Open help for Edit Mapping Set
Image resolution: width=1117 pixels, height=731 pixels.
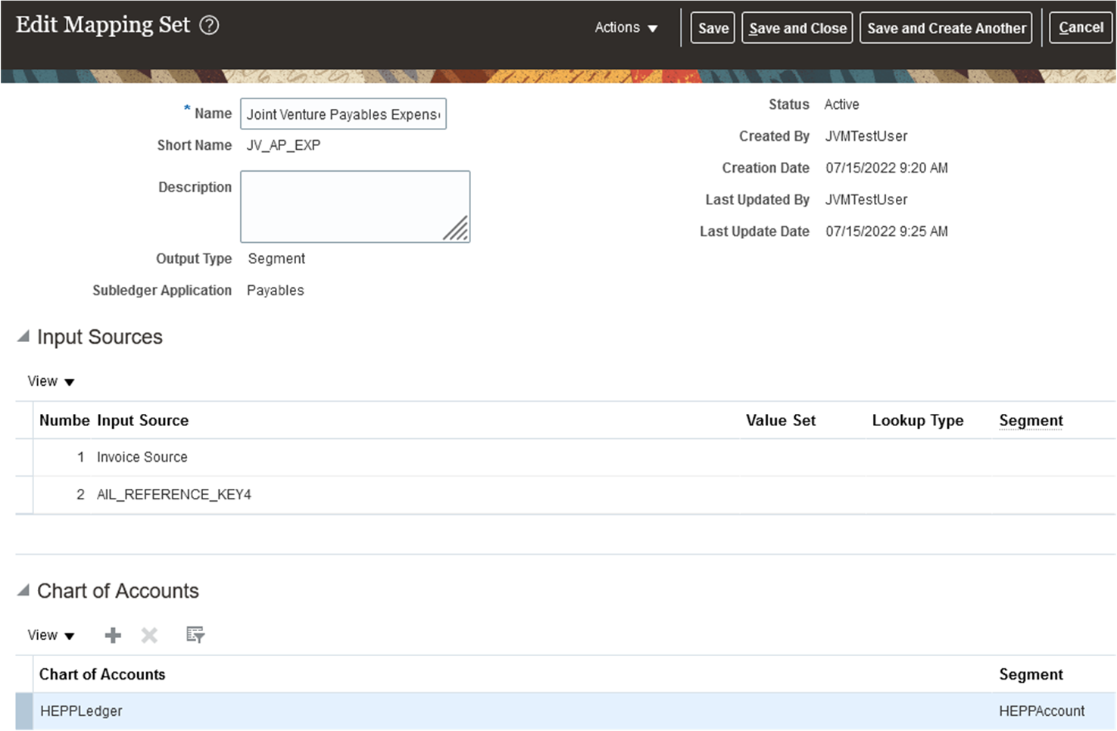[209, 25]
